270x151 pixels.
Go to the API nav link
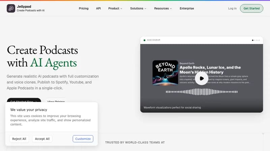click(98, 8)
